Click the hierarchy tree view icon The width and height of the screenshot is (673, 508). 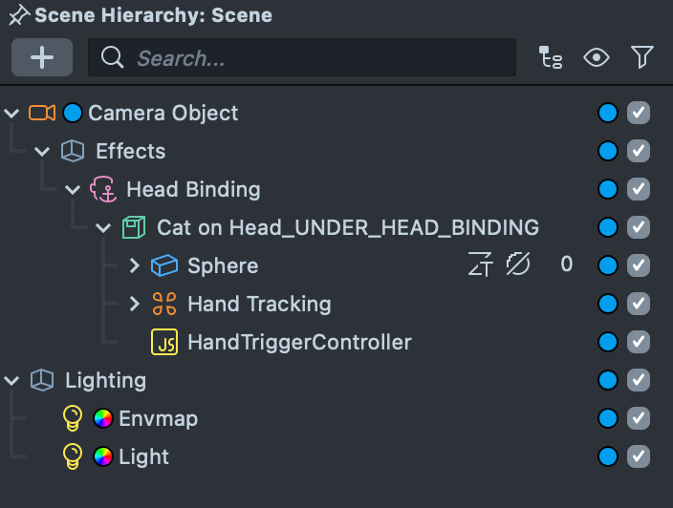[x=551, y=57]
